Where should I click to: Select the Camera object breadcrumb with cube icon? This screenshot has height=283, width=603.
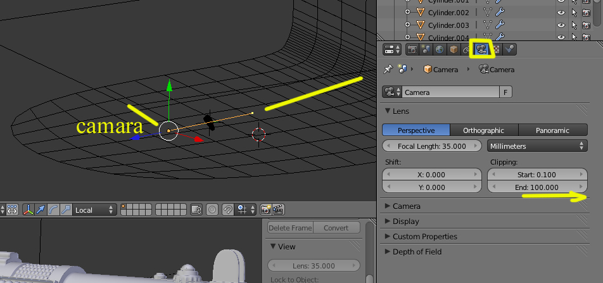[x=440, y=70]
